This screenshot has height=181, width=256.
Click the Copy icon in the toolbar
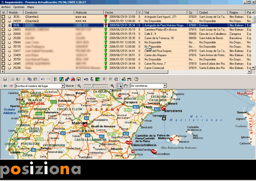tap(30, 79)
